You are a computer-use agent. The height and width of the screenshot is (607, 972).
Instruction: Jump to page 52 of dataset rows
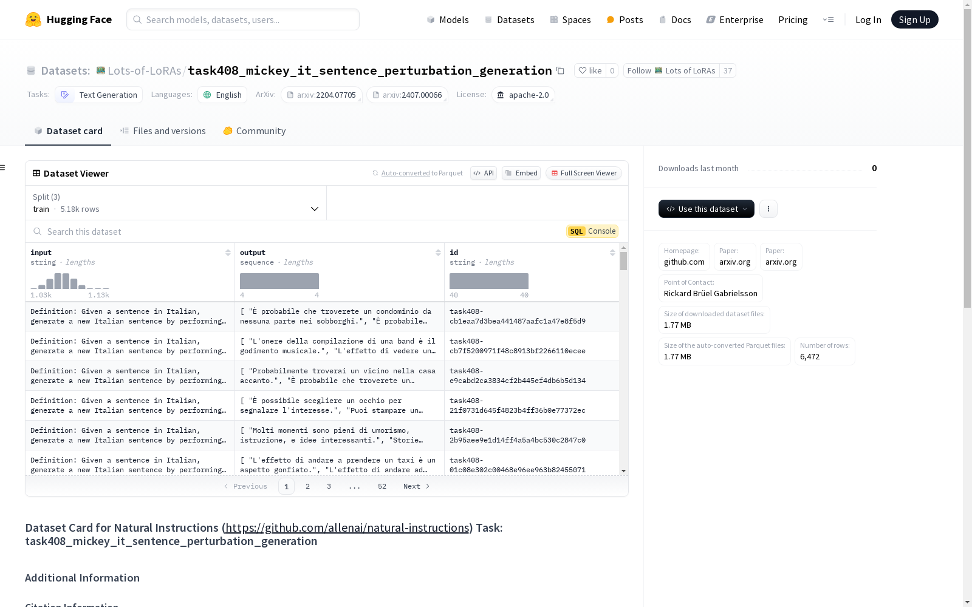click(x=382, y=486)
